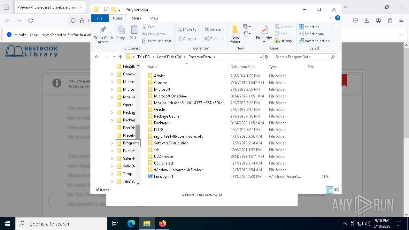
Task: Open recent locations dropdown
Action: pyautogui.click(x=114, y=57)
